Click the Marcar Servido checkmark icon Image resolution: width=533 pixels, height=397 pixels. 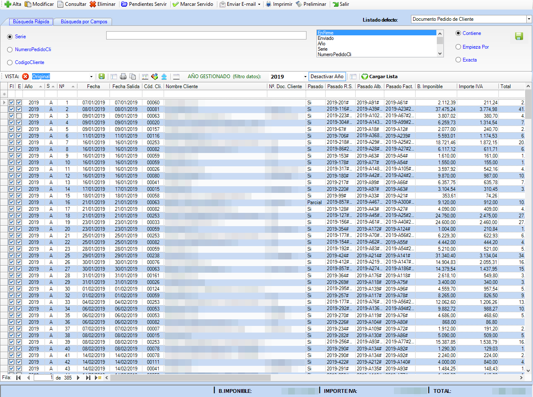(x=176, y=4)
